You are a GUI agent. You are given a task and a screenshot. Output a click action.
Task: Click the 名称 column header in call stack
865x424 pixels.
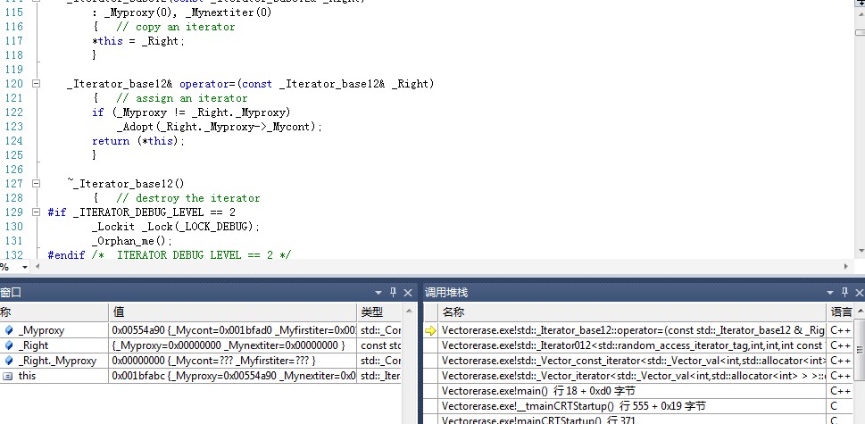point(632,312)
